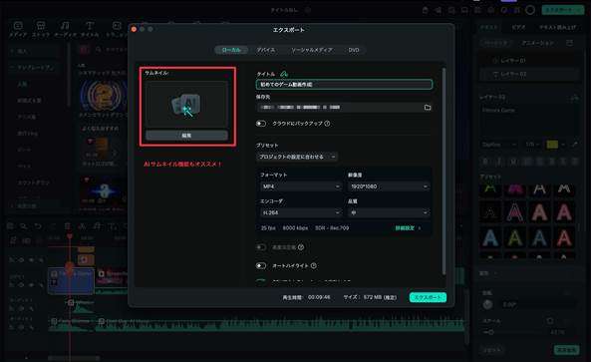
Task: Open the 品質 quality dropdown
Action: click(389, 212)
